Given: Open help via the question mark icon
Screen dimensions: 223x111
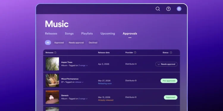Looking at the screenshot, I should click(x=168, y=9).
